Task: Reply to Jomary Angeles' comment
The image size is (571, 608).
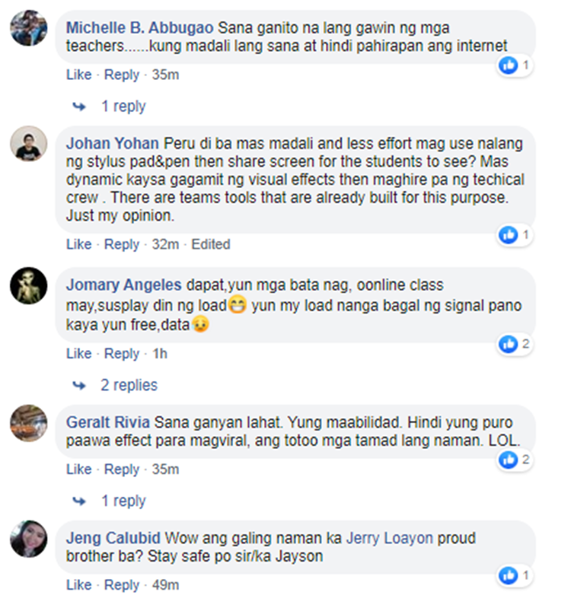Action: (121, 354)
